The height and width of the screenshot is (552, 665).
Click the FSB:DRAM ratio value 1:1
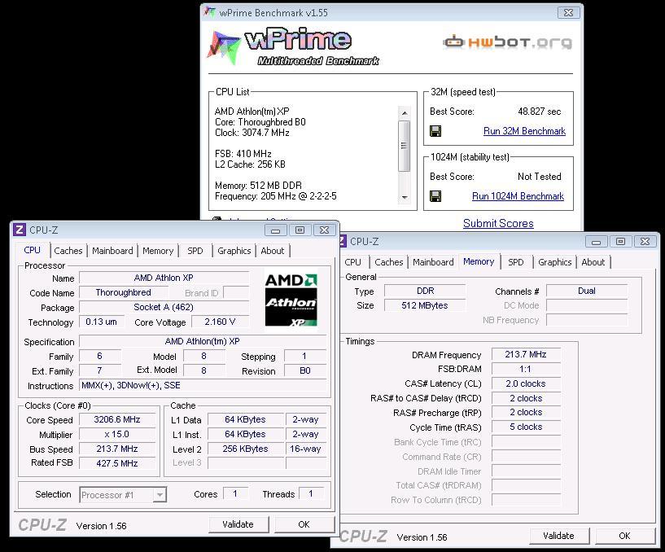[x=526, y=369]
